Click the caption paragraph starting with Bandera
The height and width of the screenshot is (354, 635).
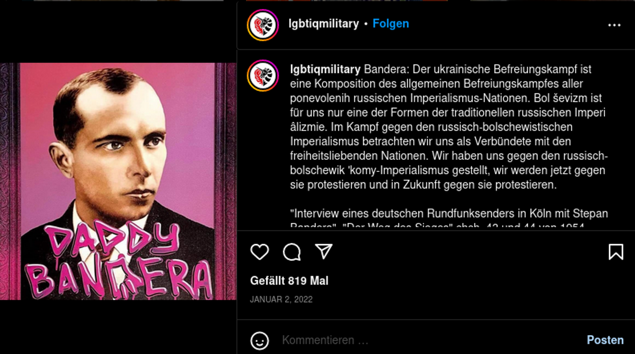[448, 127]
